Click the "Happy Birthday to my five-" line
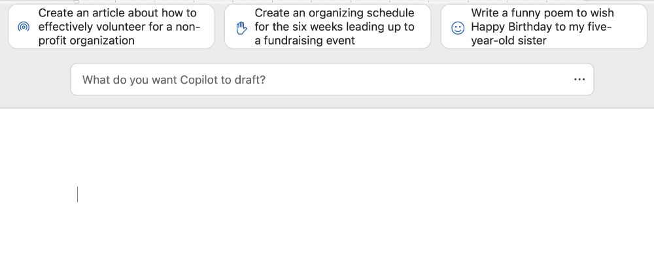The height and width of the screenshot is (264, 654). point(541,27)
